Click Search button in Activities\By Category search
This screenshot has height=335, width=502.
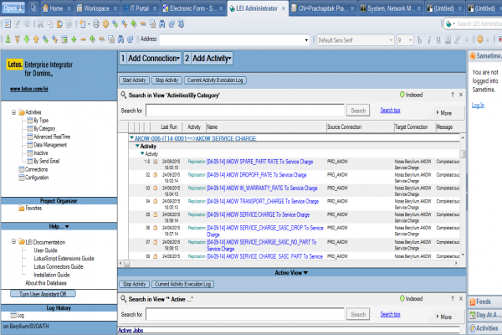tap(358, 111)
